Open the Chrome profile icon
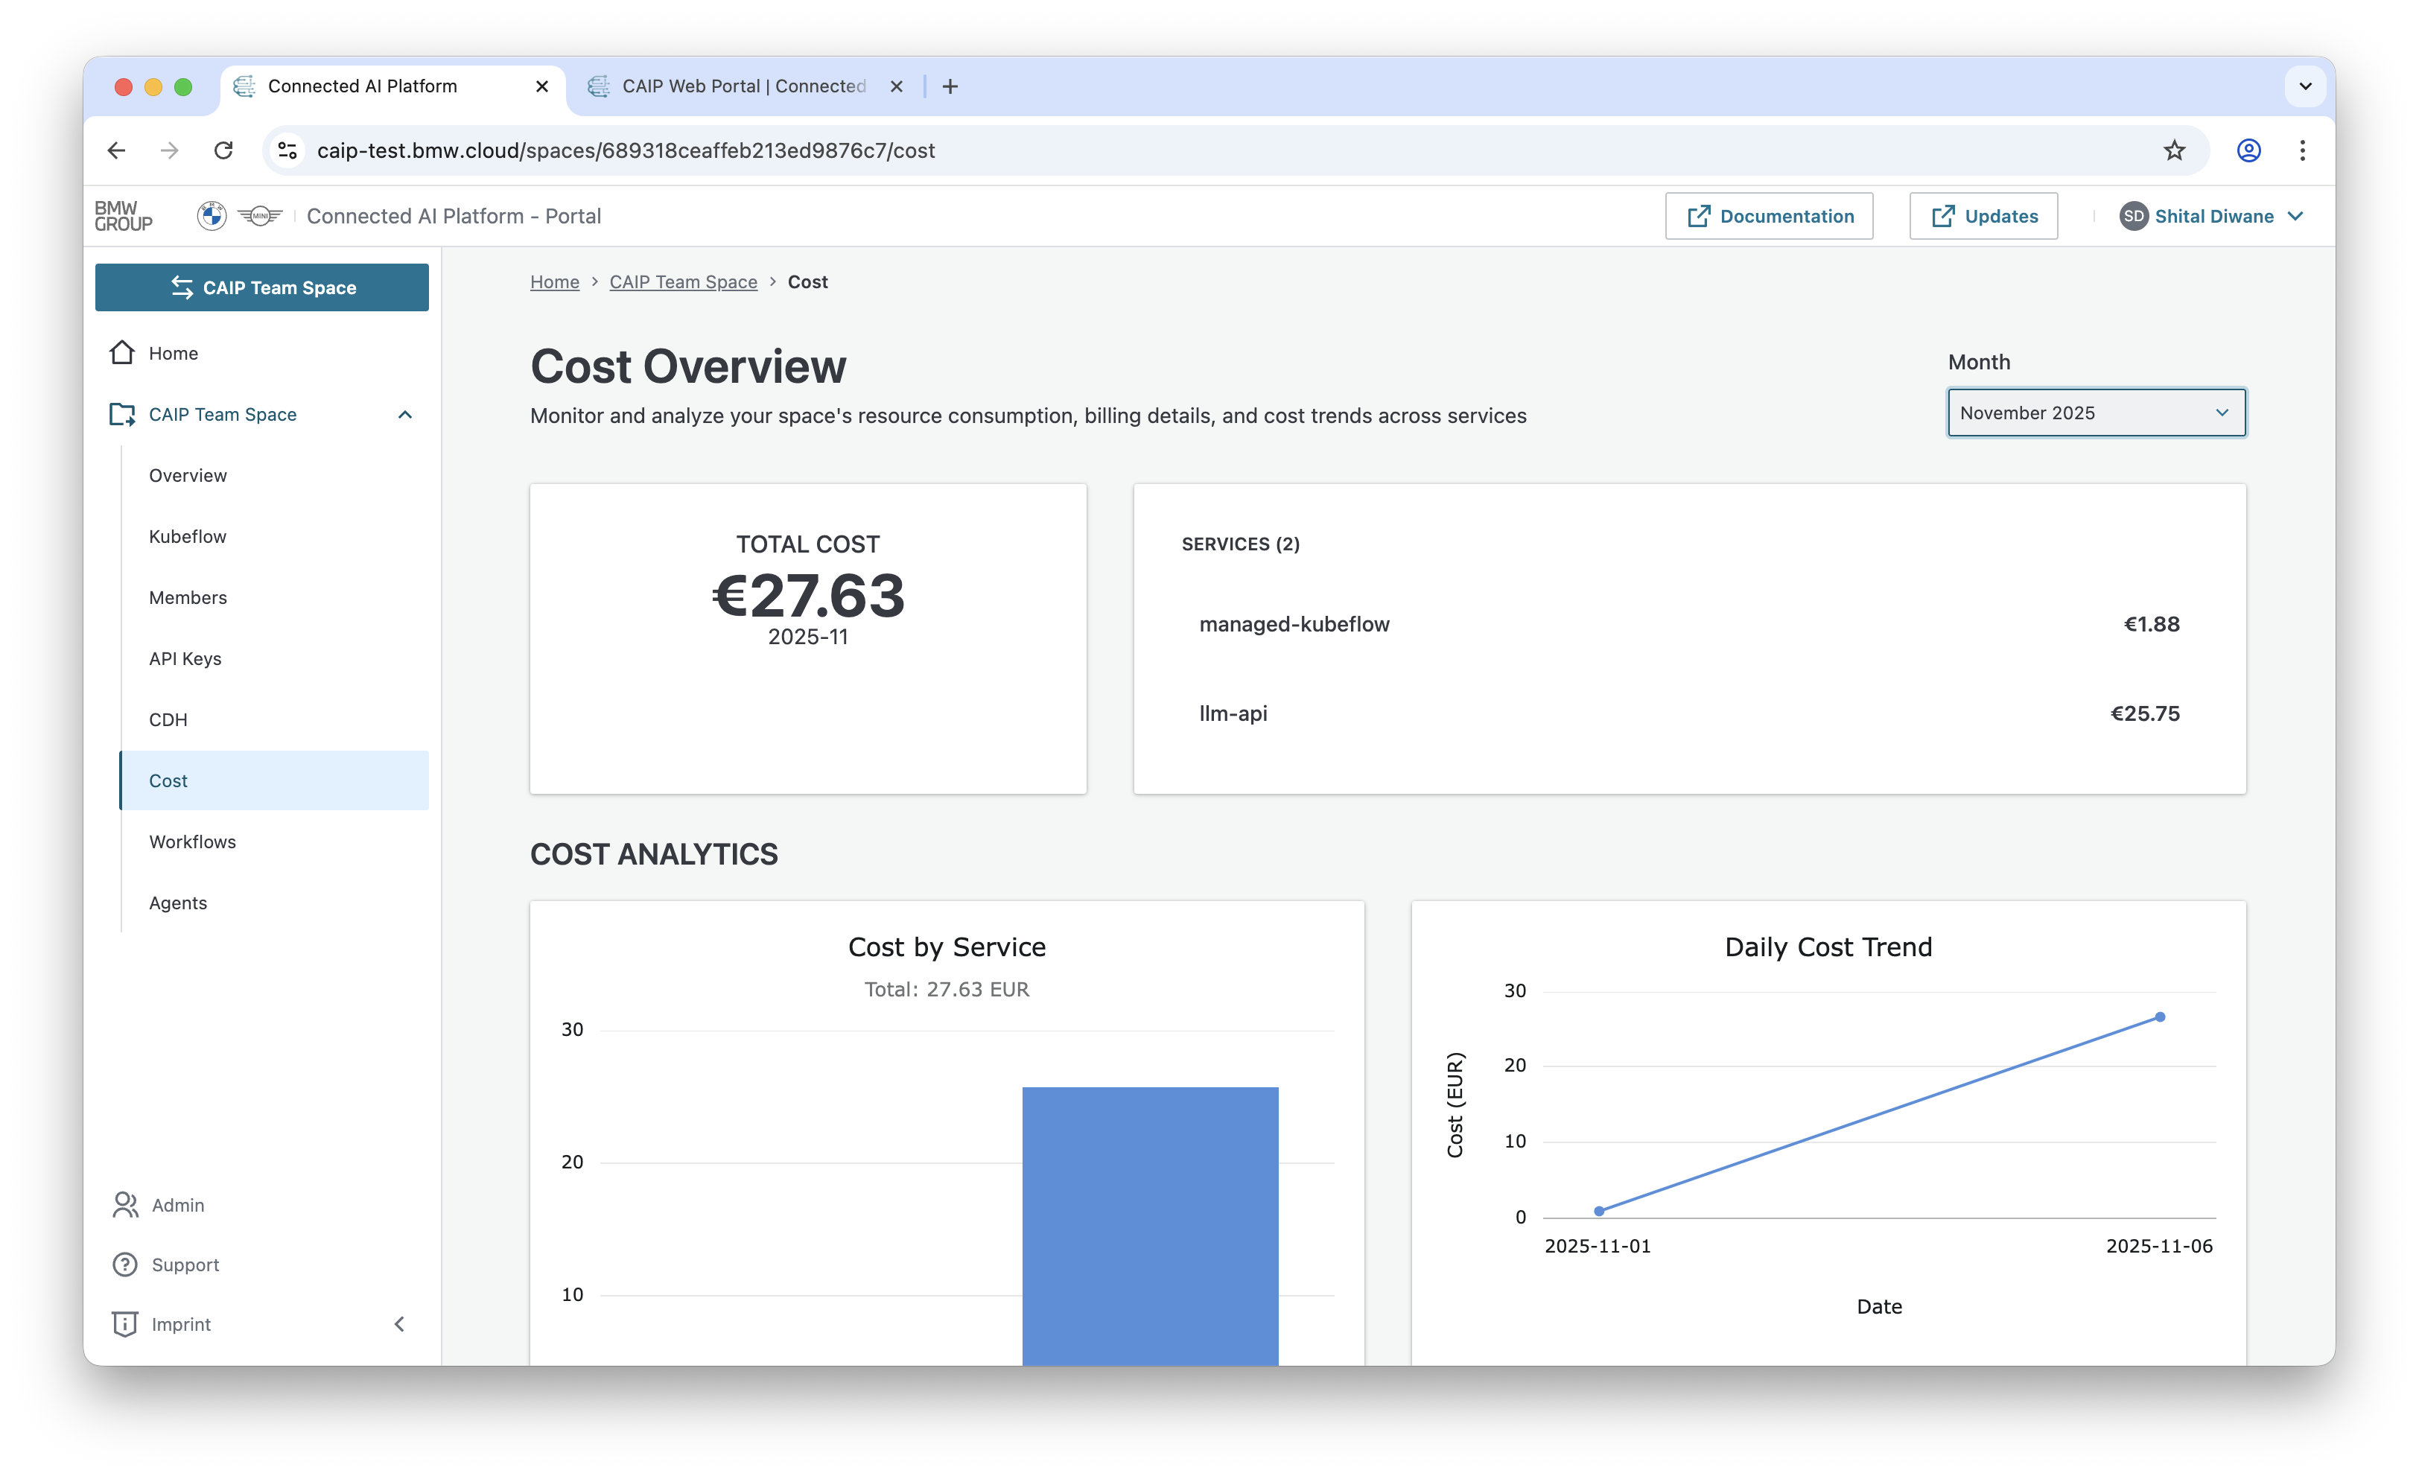 2249,150
